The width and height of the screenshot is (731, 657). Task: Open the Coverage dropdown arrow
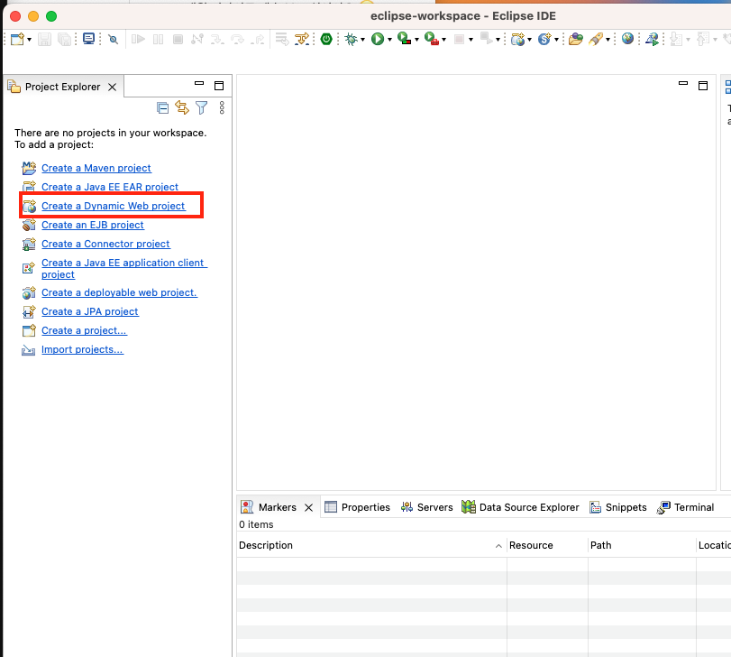416,40
